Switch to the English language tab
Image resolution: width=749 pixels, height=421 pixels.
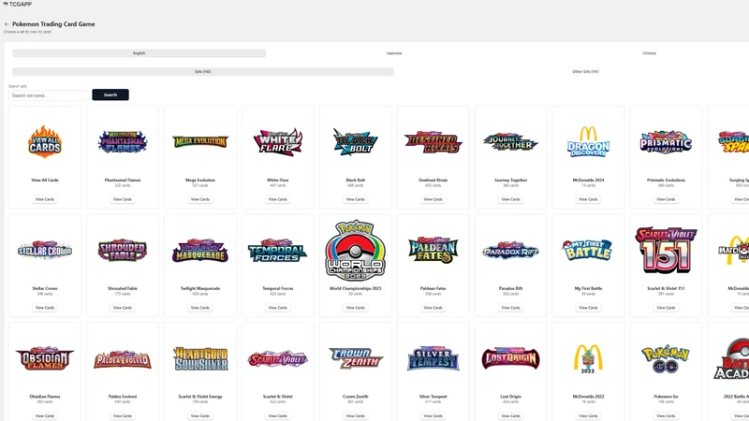coord(139,53)
